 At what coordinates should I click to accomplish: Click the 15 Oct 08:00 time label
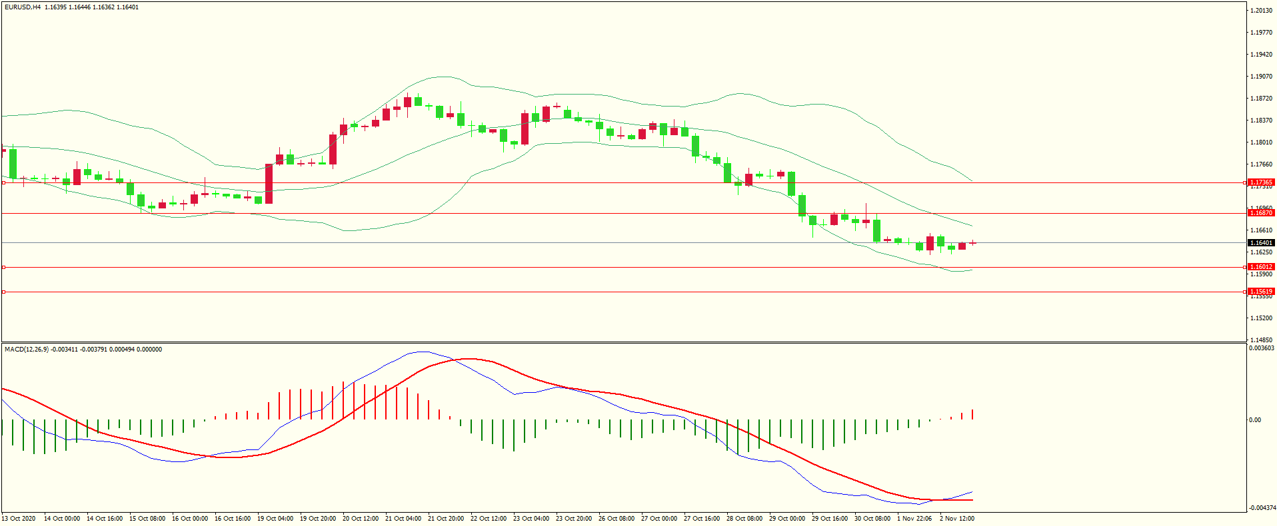[147, 519]
